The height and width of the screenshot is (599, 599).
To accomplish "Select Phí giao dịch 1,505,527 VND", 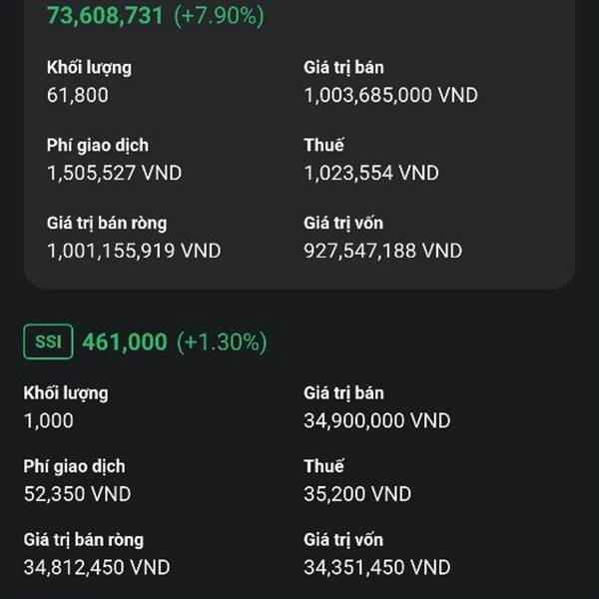I will (x=114, y=173).
